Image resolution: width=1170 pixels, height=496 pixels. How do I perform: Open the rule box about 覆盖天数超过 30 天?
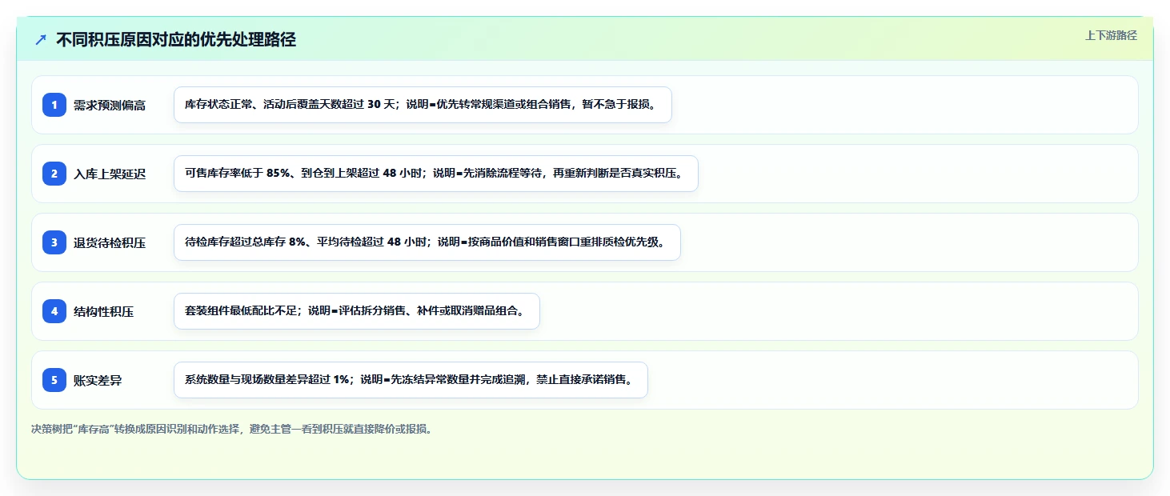pyautogui.click(x=423, y=105)
